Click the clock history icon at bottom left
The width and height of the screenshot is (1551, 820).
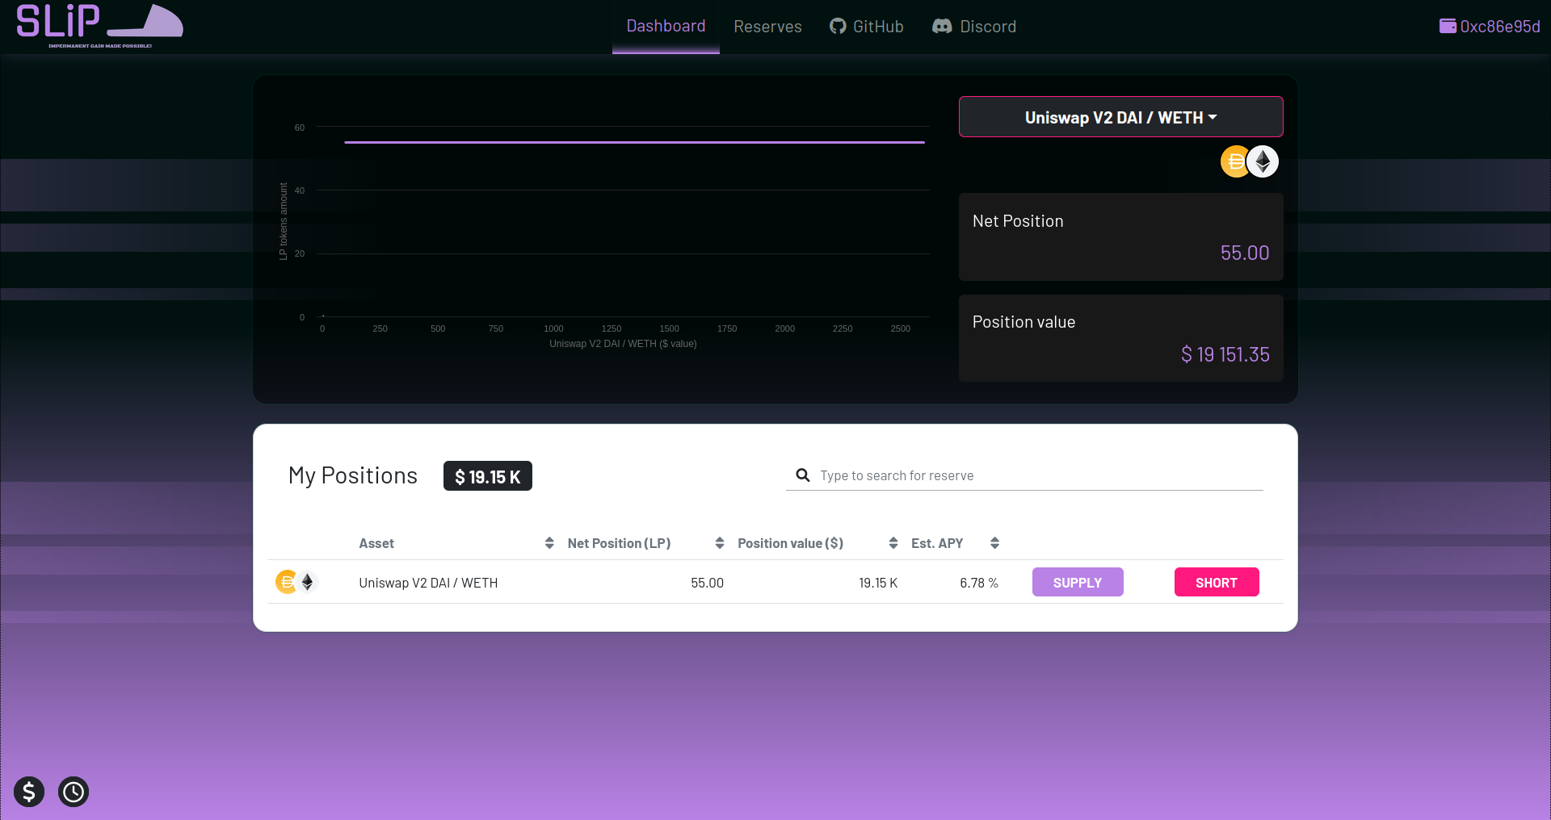[x=74, y=792]
